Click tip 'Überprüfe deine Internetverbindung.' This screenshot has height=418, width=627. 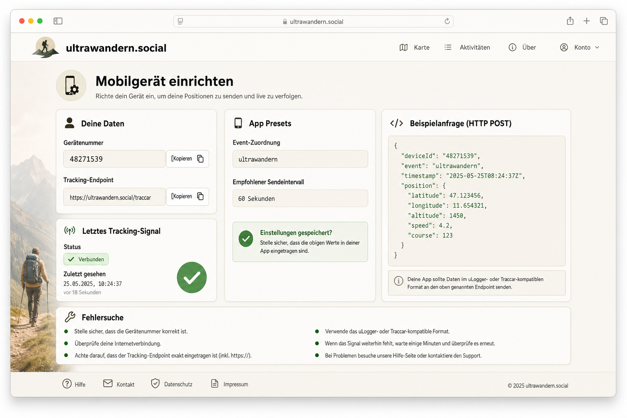[x=118, y=344]
